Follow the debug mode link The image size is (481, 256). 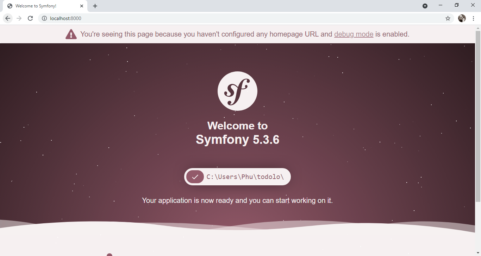pos(354,34)
